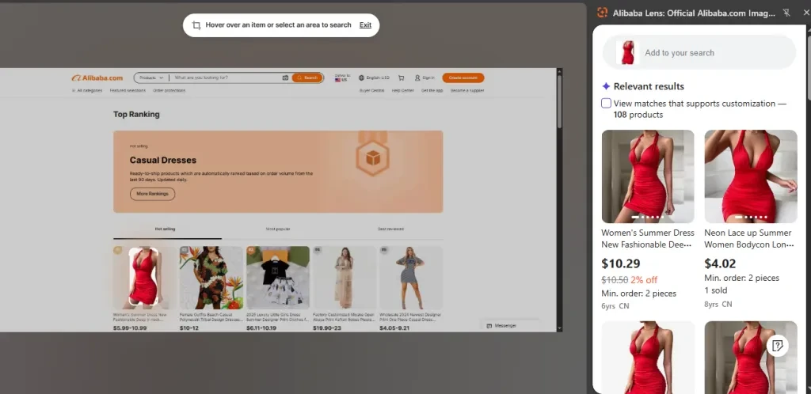Open the Help Center link

coord(402,90)
